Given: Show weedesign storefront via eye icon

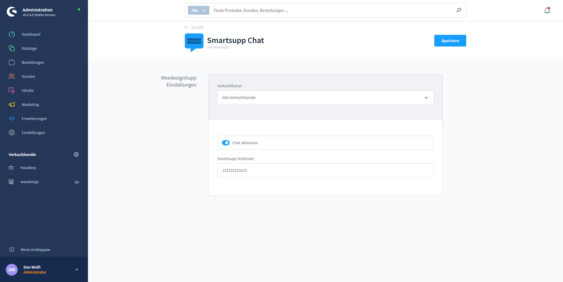Looking at the screenshot, I should (x=77, y=182).
